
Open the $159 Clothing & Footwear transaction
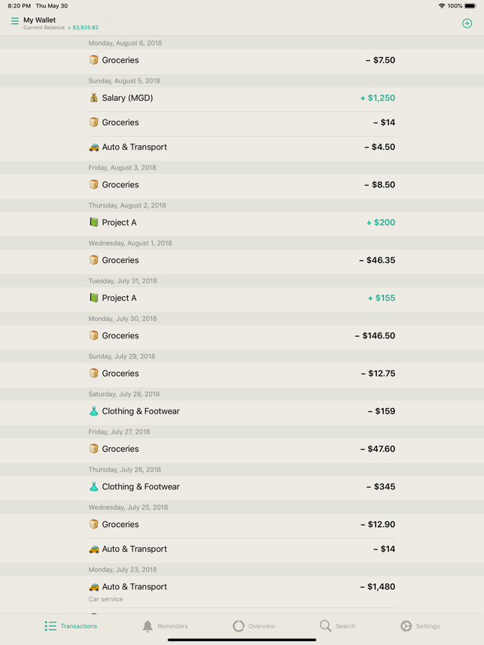pyautogui.click(x=242, y=411)
